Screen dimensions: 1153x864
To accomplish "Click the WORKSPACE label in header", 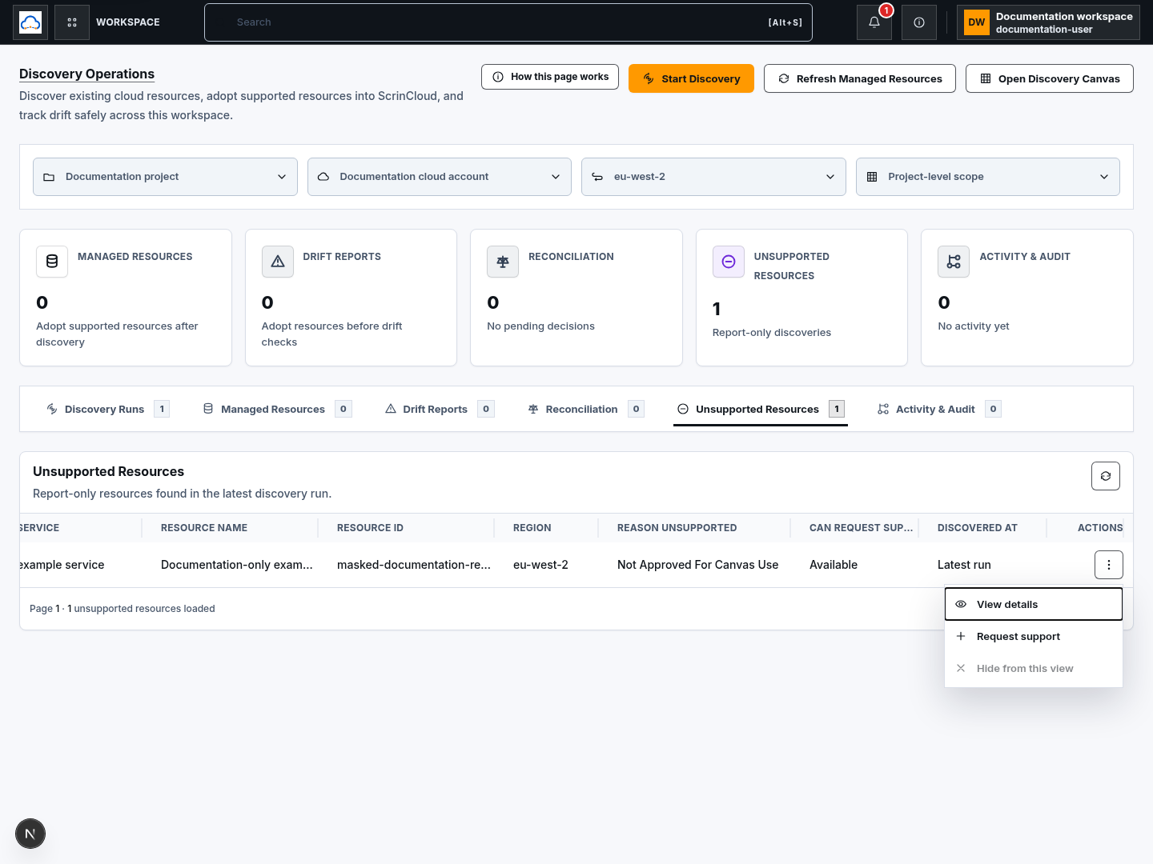I will pyautogui.click(x=128, y=22).
